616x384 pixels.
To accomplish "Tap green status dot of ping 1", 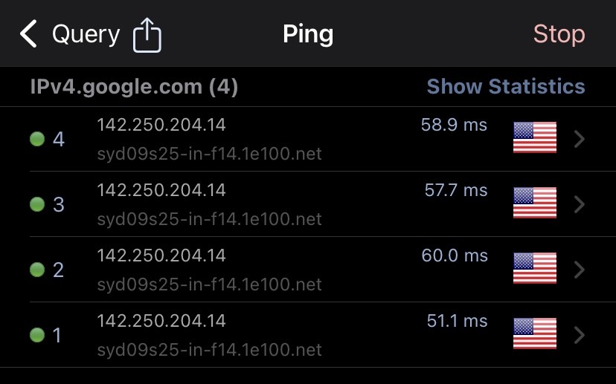I will (37, 335).
